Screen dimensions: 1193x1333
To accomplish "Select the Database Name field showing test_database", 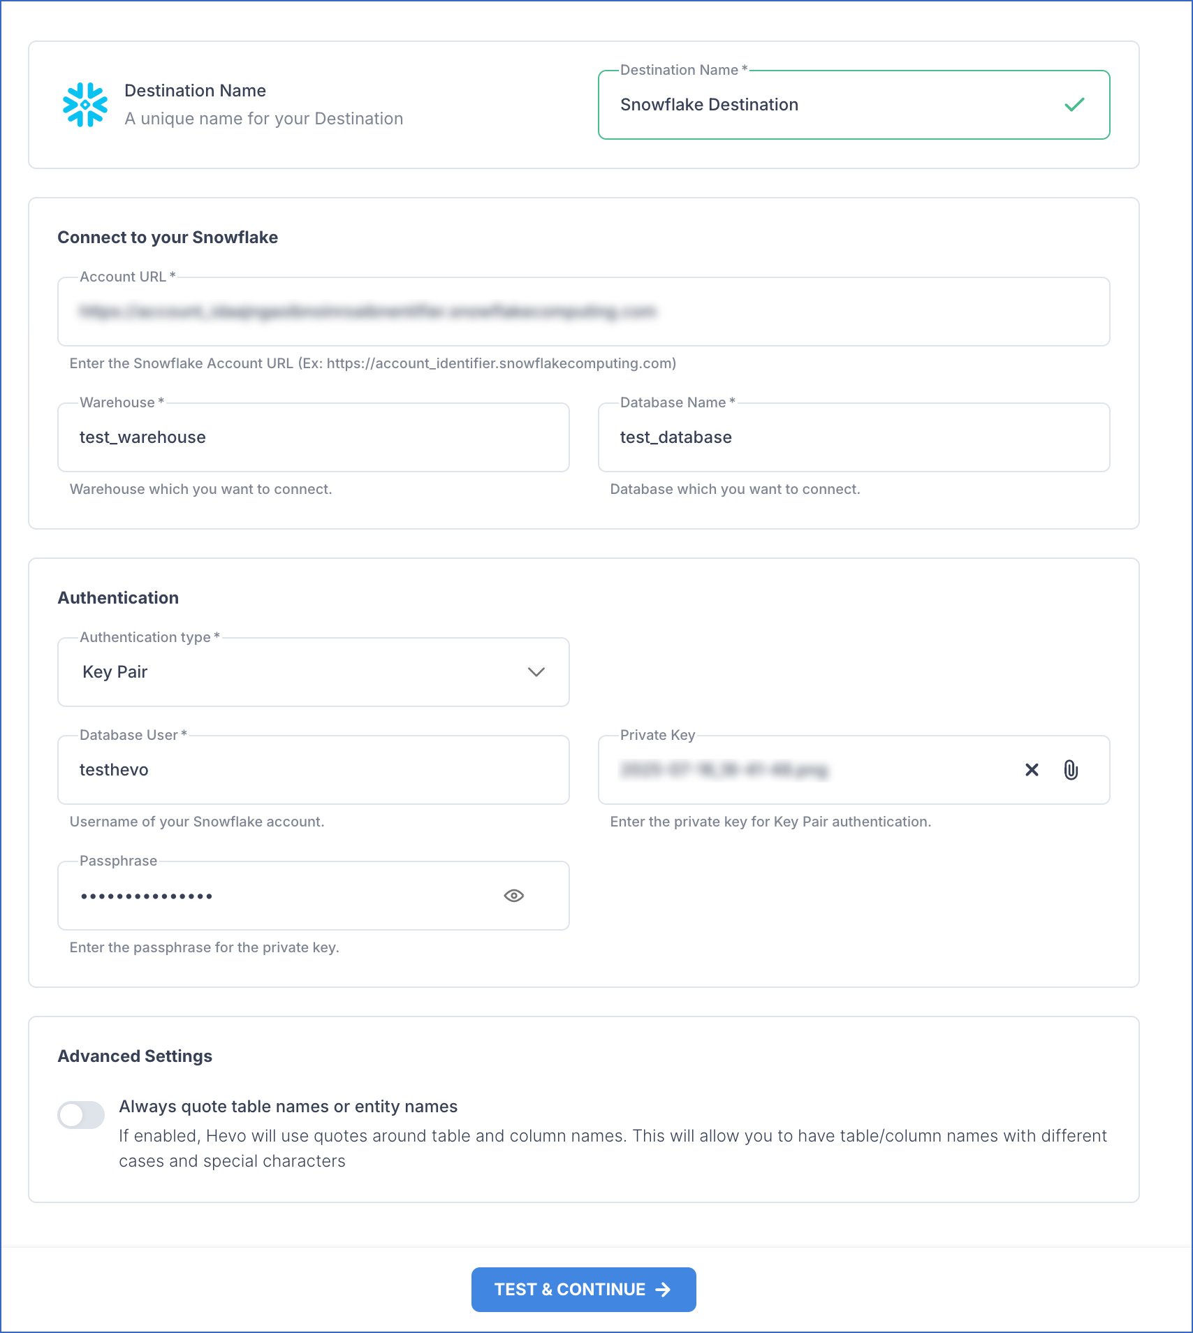I will click(854, 437).
